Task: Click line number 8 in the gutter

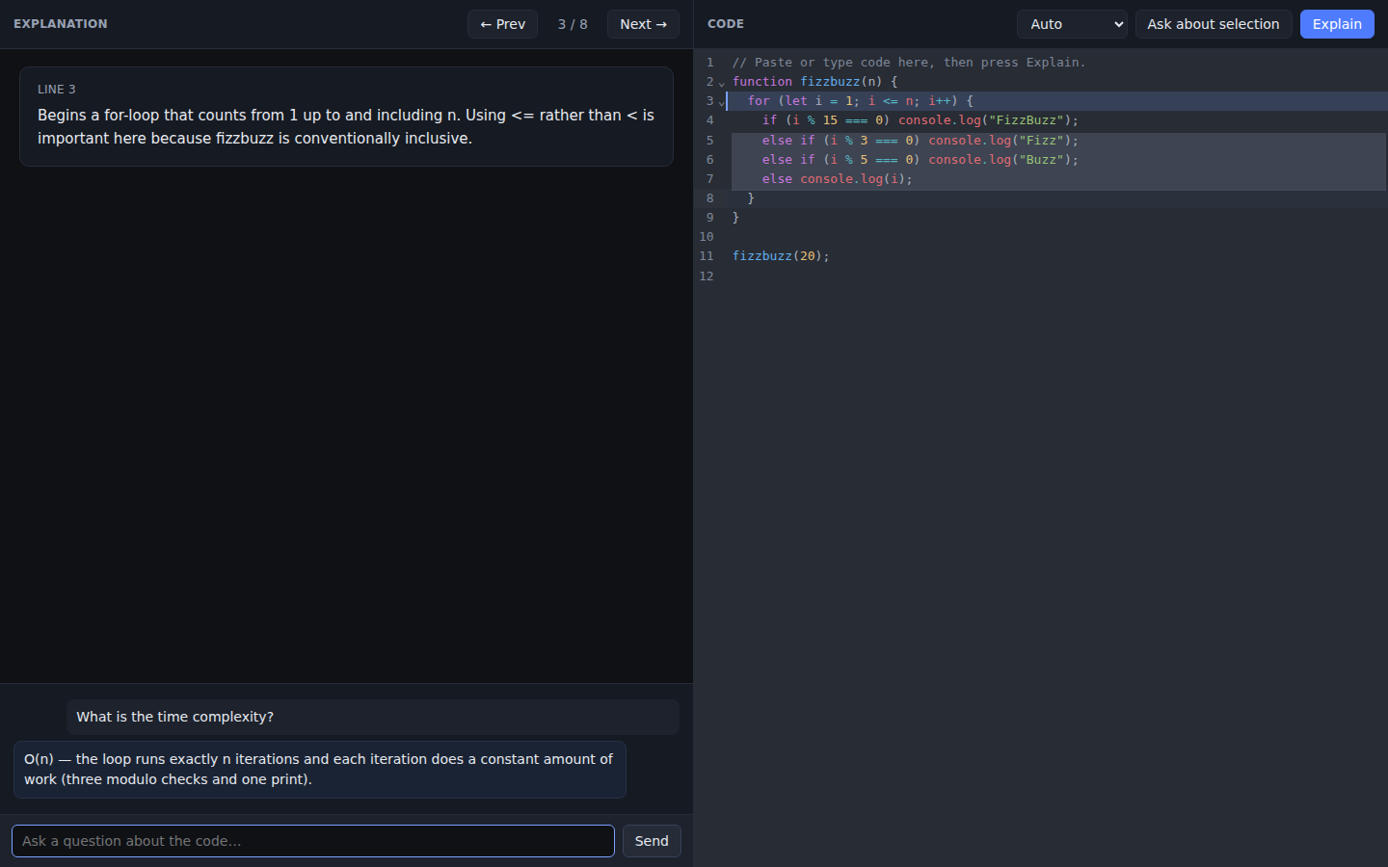Action: 710,198
